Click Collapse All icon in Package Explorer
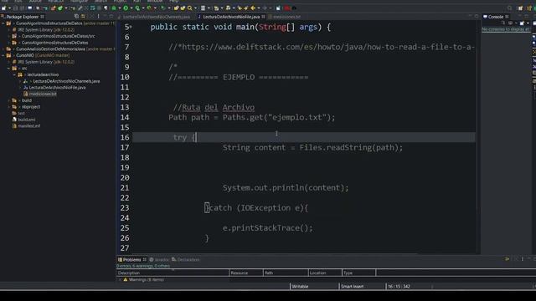 pos(76,17)
